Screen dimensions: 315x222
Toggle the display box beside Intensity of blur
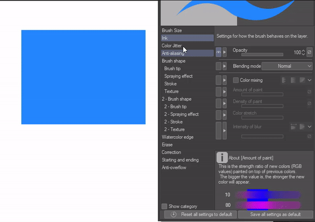tap(218, 130)
